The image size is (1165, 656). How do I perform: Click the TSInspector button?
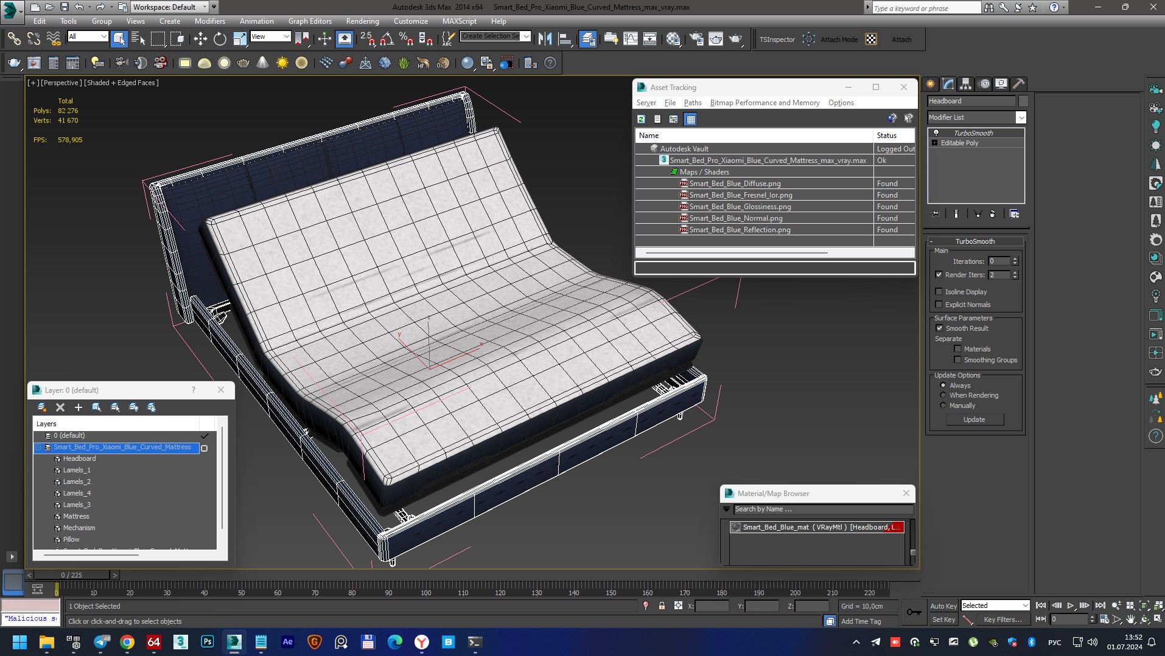(777, 40)
